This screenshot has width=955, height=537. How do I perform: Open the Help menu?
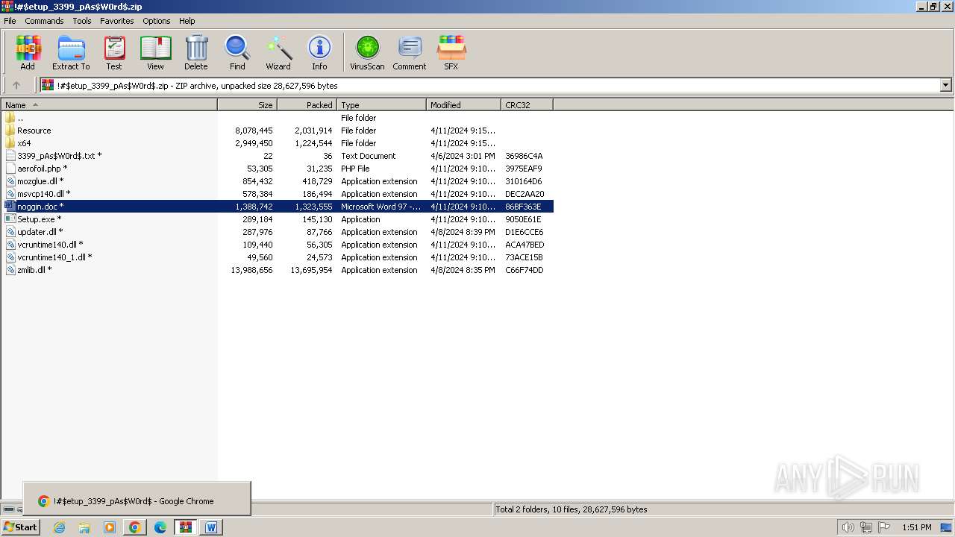tap(187, 21)
